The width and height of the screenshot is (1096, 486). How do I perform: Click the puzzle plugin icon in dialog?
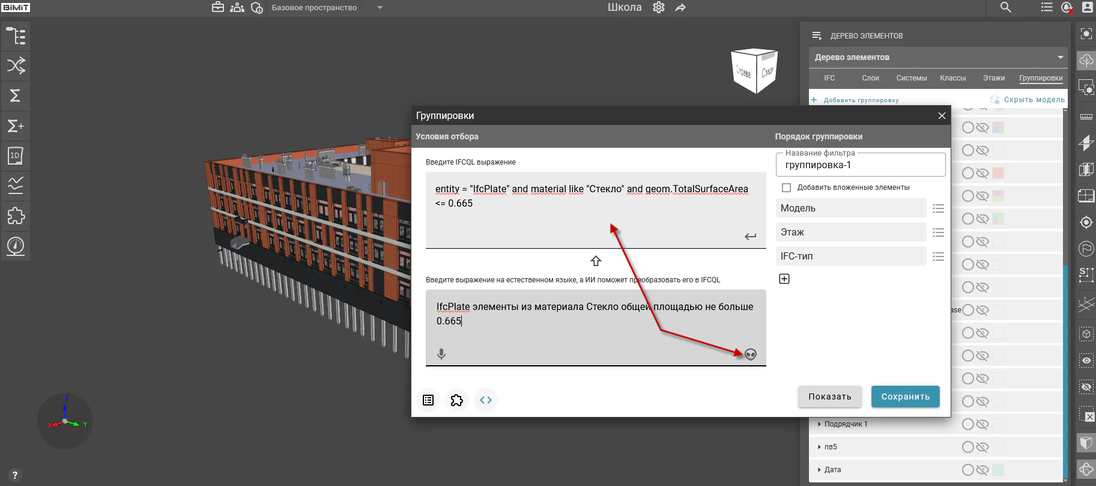click(x=457, y=400)
